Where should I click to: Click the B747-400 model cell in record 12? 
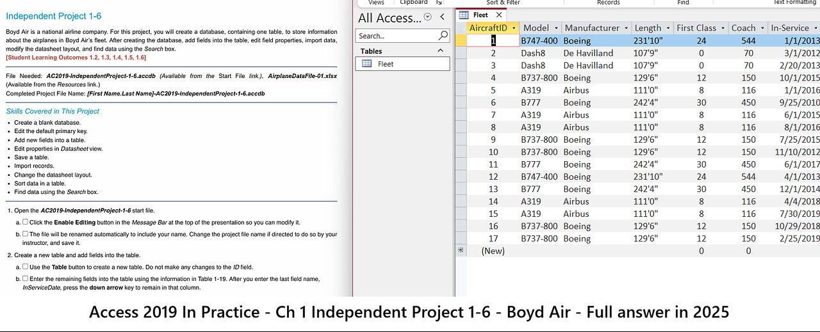pos(539,177)
